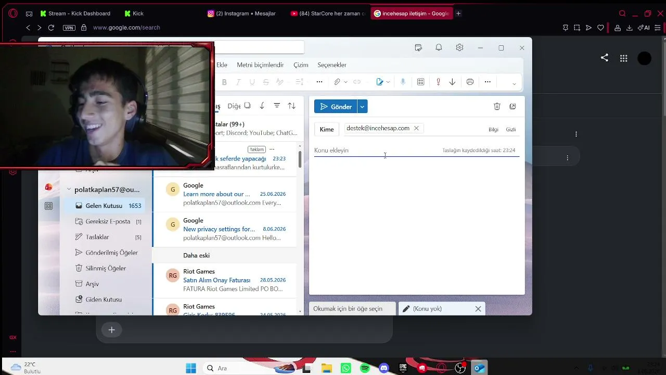This screenshot has width=666, height=375.
Task: Open the signature tool
Action: pos(380,82)
